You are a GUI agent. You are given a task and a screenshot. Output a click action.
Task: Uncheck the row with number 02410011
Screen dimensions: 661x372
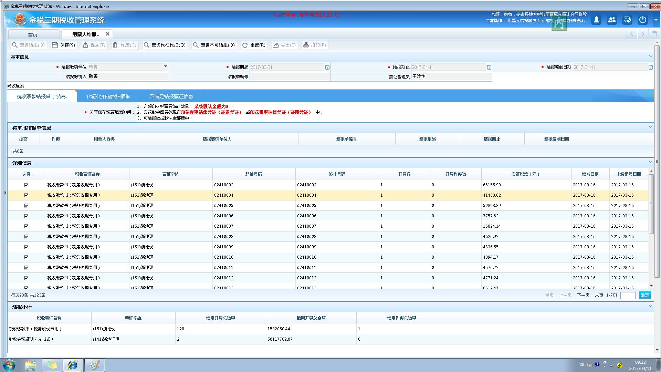pos(26,268)
